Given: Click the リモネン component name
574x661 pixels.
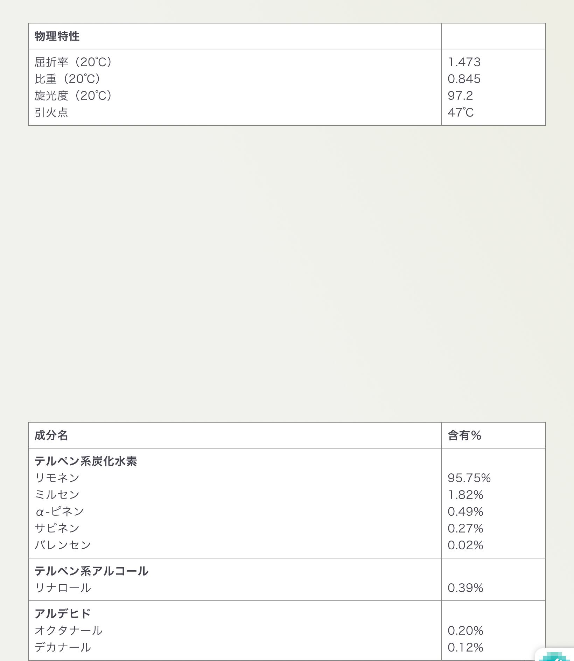Looking at the screenshot, I should tap(57, 478).
